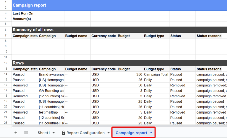Select row 14 header number
The width and height of the screenshot is (227, 138).
point(6,74)
